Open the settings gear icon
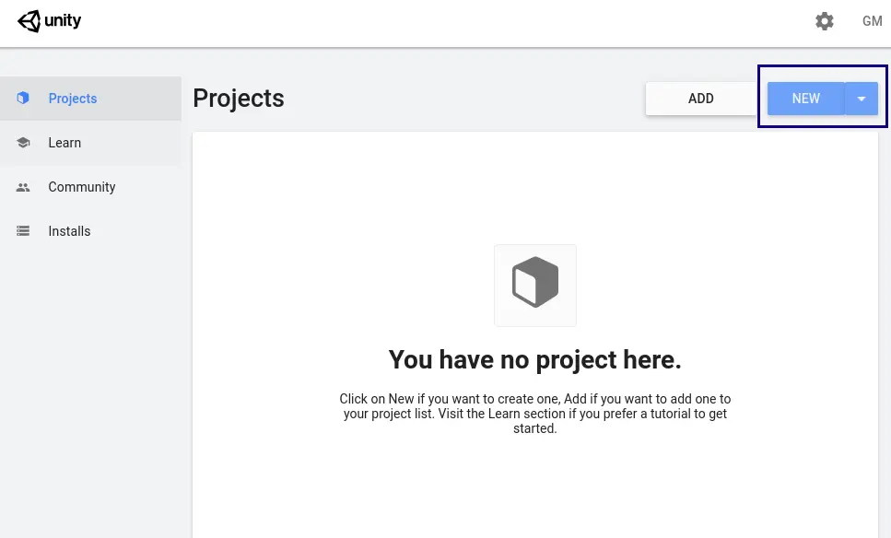 click(x=824, y=21)
